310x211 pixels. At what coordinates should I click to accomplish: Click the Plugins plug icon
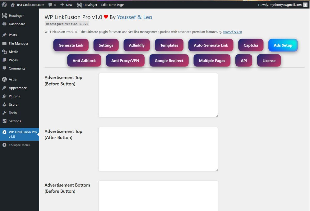tap(4, 96)
